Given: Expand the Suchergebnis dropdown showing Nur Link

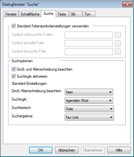Looking at the screenshot, I should (89, 117).
